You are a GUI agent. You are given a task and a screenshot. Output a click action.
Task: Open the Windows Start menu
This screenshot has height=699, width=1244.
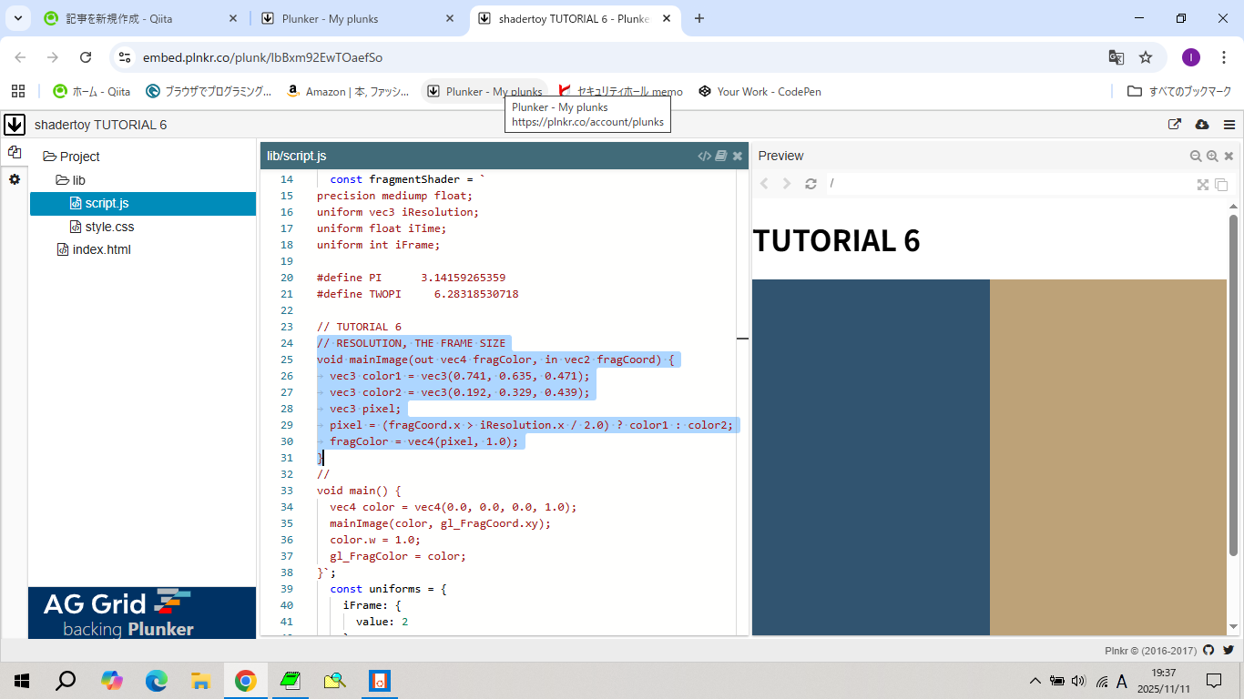(x=22, y=681)
